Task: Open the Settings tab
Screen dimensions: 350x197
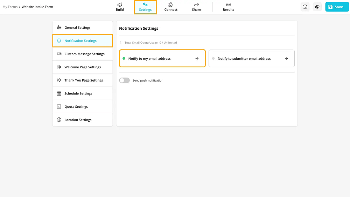Action: 145,7
